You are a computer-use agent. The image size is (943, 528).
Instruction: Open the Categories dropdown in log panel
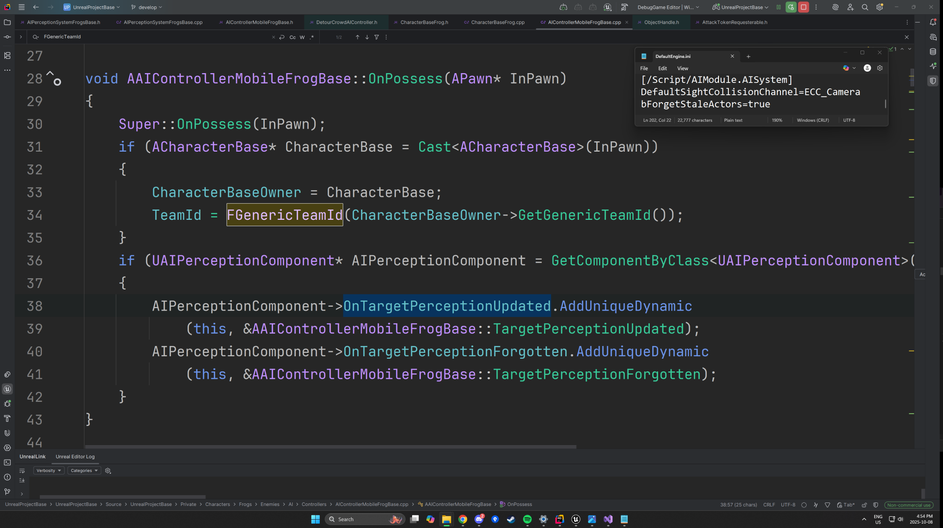point(84,471)
